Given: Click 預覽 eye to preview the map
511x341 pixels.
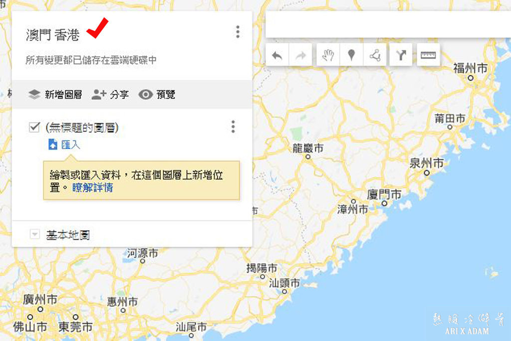Looking at the screenshot, I should 157,94.
